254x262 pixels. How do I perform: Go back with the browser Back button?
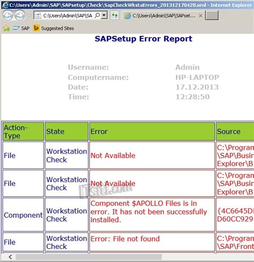[x=8, y=16]
